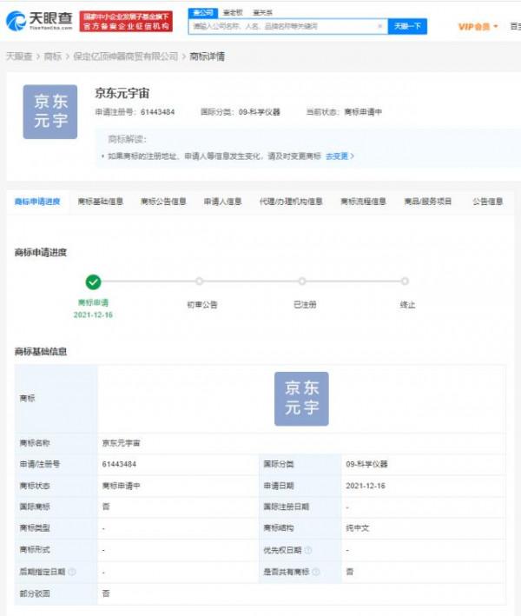Switch to 商标申请进度 tab
This screenshot has height=616, width=521.
coord(37,202)
